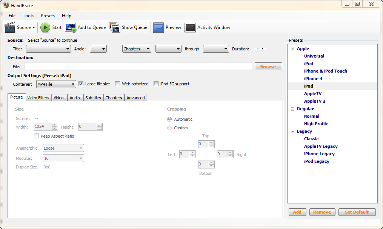This screenshot has width=383, height=229.
Task: Select Automatic cropping radio button
Action: (169, 119)
